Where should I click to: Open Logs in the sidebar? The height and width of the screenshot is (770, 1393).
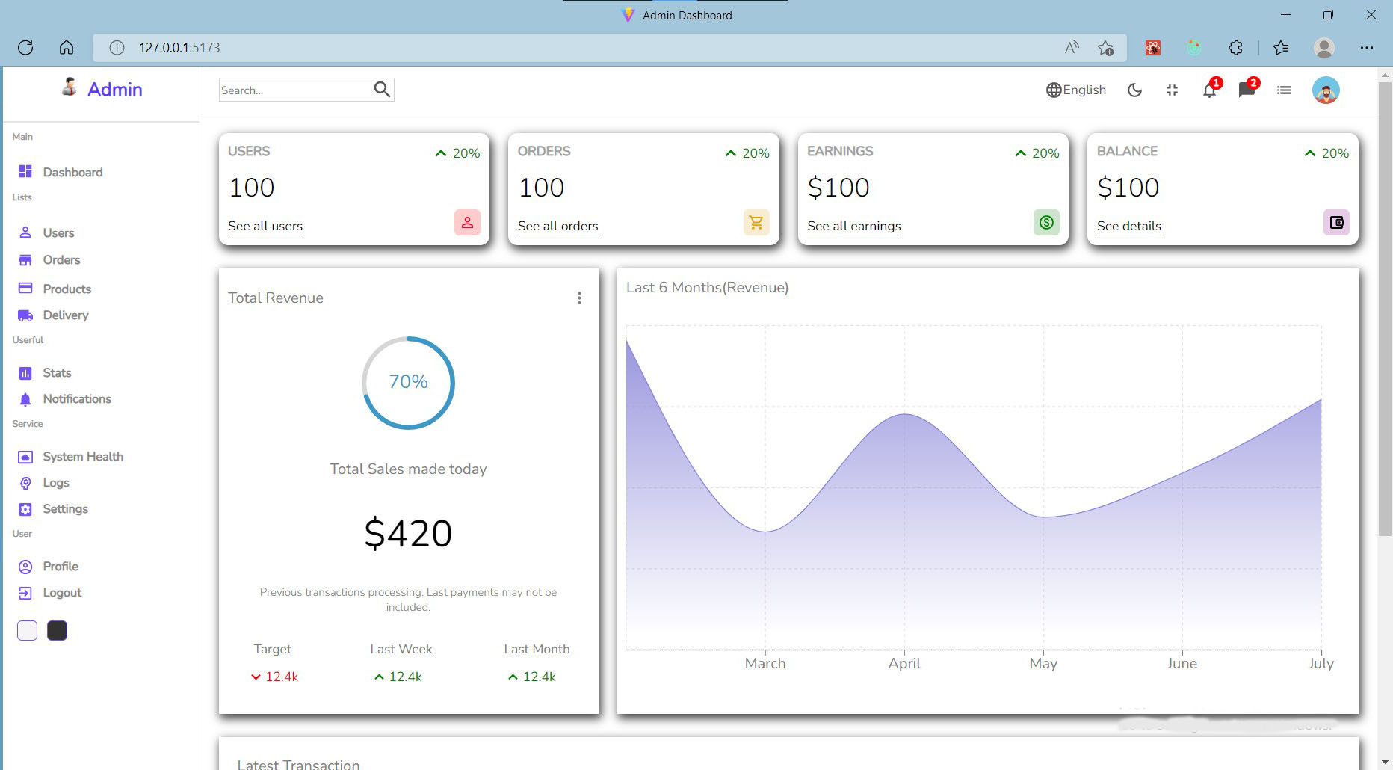[43, 483]
